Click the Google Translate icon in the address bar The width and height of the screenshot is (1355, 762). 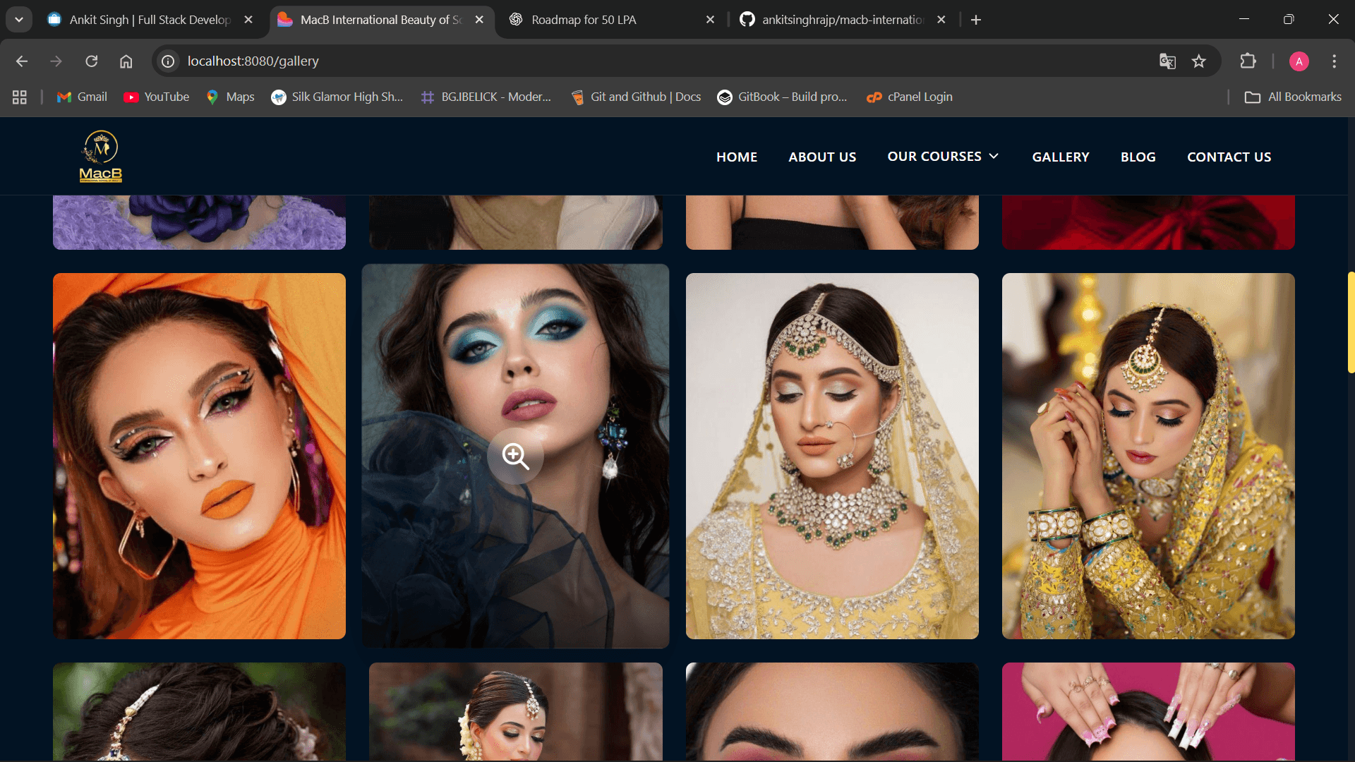[x=1167, y=61]
